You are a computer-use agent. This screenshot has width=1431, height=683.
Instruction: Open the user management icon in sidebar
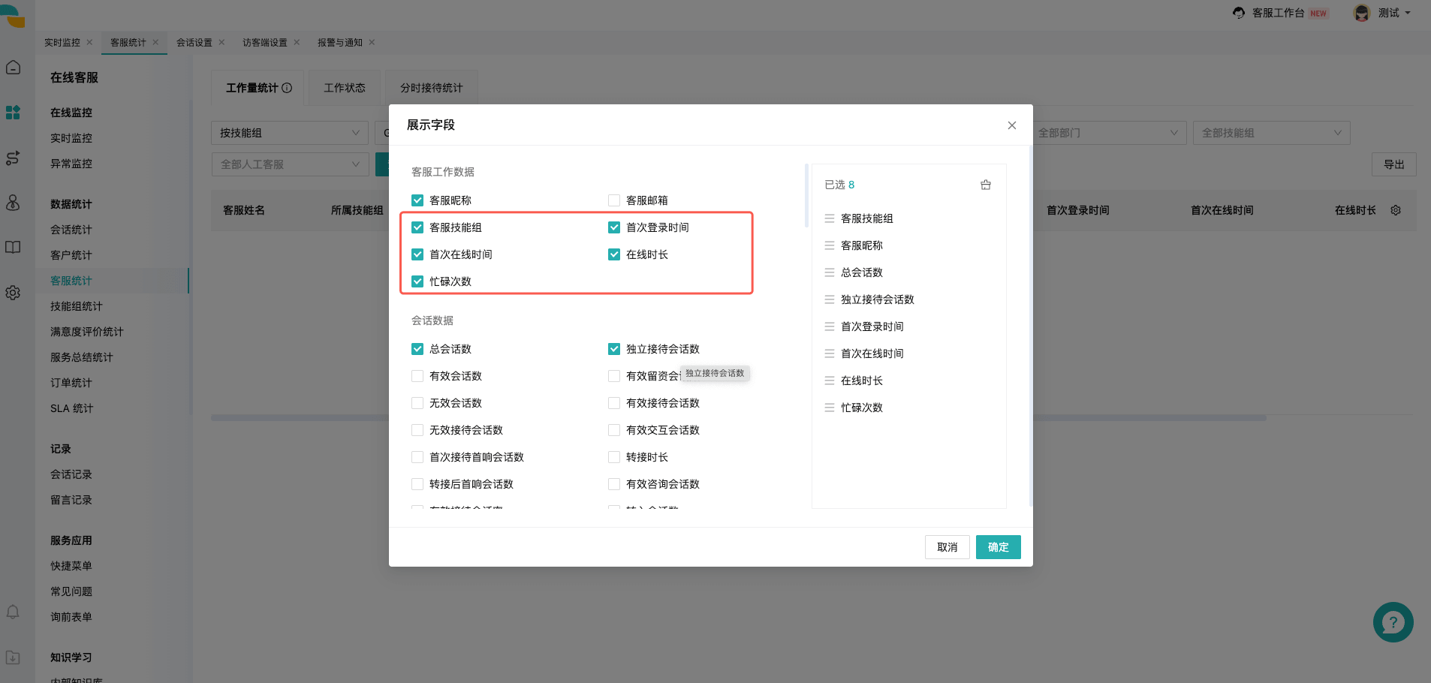tap(13, 203)
